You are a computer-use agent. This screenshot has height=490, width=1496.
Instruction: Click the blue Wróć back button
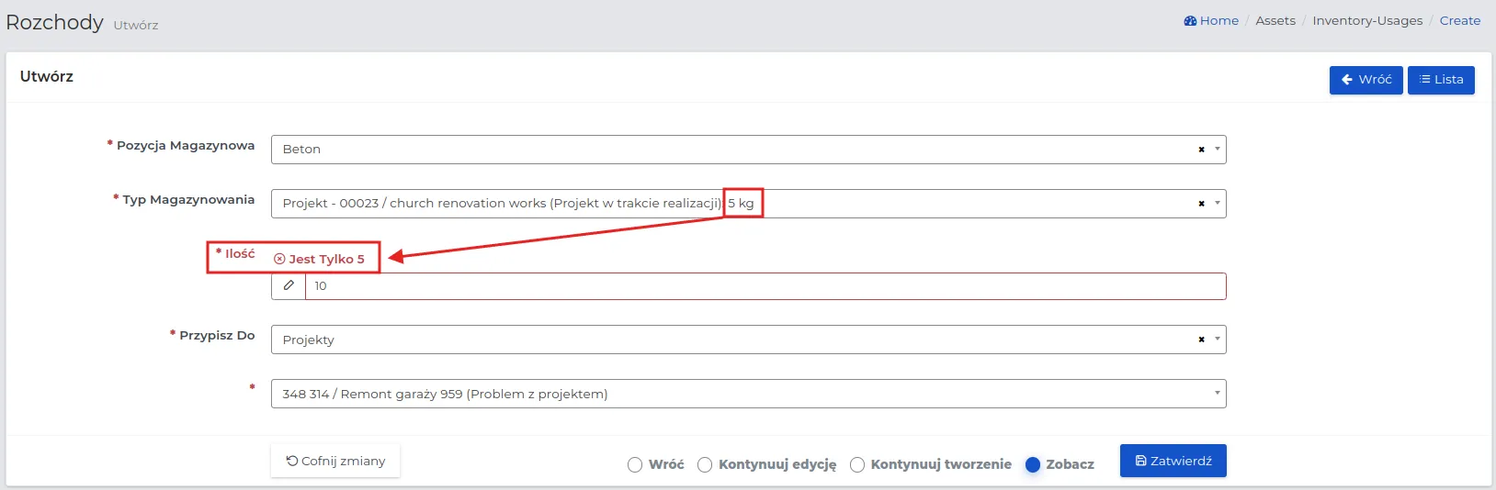1366,80
